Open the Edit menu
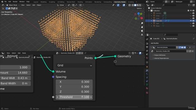Viewport: 196px width, 110px height. point(9,2)
